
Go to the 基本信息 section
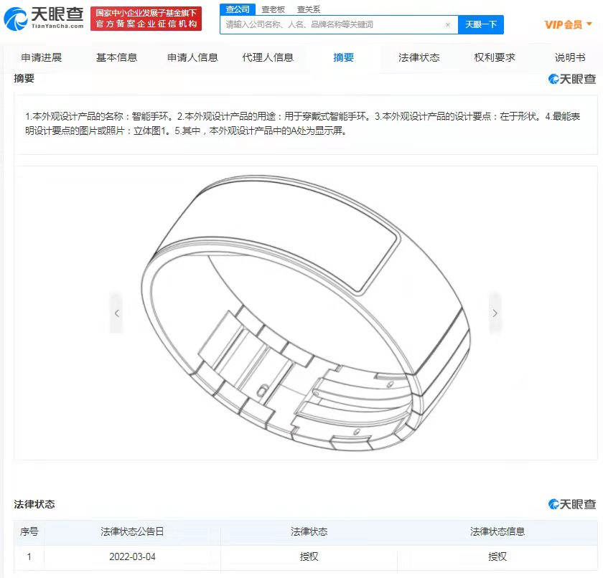pos(116,57)
